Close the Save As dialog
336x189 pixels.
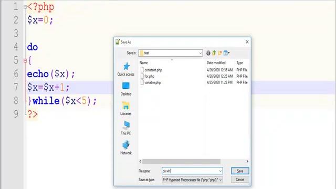click(247, 42)
